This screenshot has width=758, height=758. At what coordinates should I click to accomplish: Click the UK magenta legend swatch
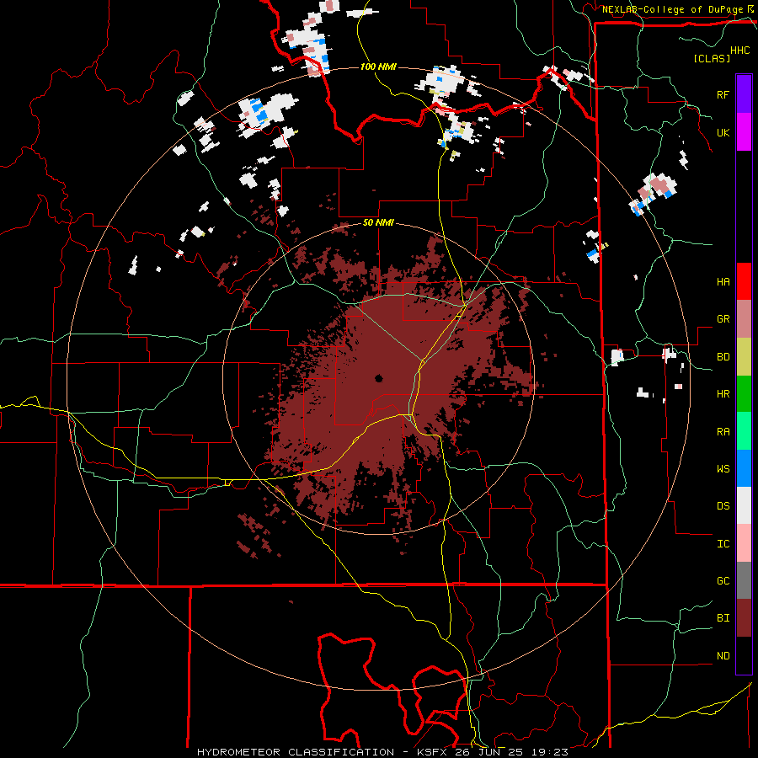[744, 132]
